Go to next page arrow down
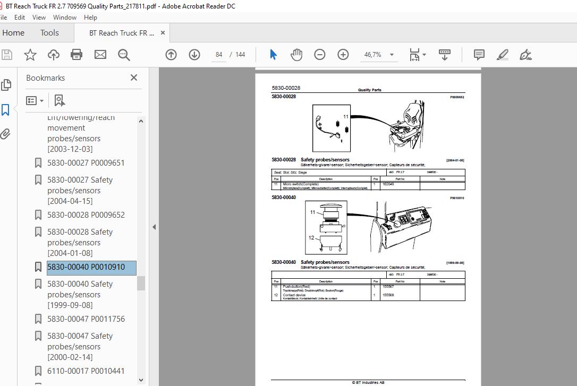Screen dimensions: 577x386 (194, 55)
